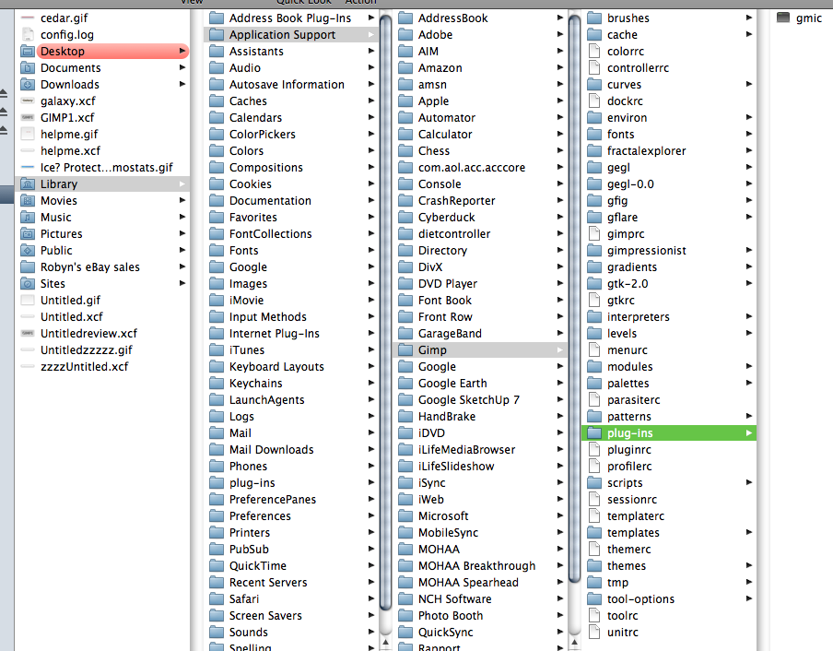Click the Public folder icon

point(28,250)
